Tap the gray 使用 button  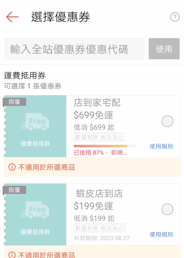(x=164, y=49)
